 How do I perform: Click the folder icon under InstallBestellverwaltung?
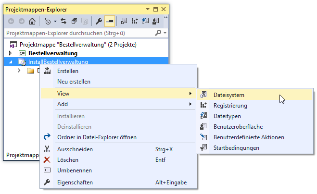[x=30, y=71]
